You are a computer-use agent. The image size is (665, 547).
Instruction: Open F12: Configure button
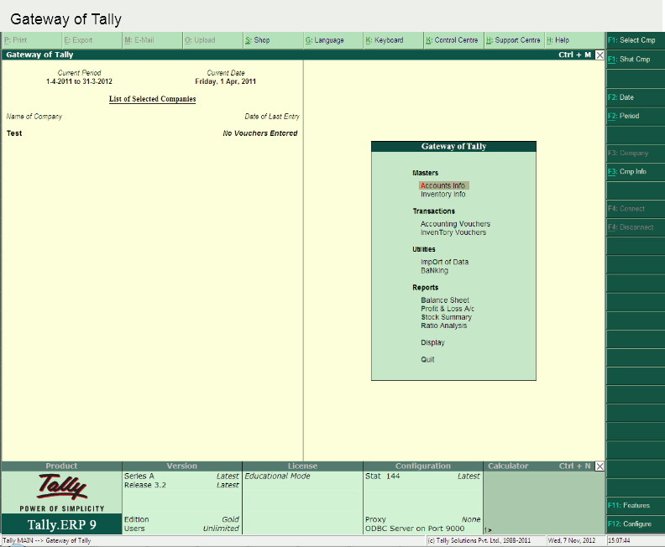pos(636,524)
